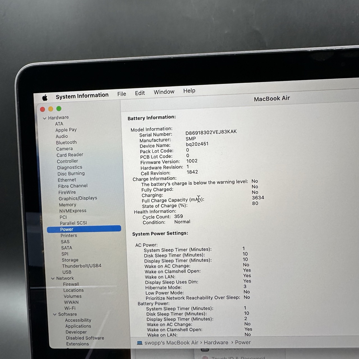This screenshot has width=359, height=359.
Task: Select Bluetooth in the sidebar
Action: [66, 142]
